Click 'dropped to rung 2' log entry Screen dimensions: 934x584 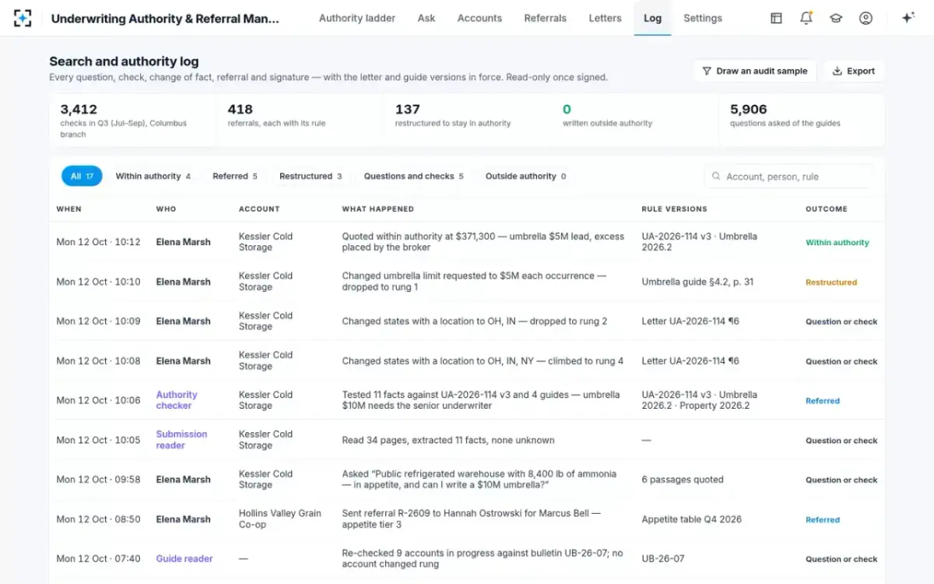pyautogui.click(x=475, y=321)
